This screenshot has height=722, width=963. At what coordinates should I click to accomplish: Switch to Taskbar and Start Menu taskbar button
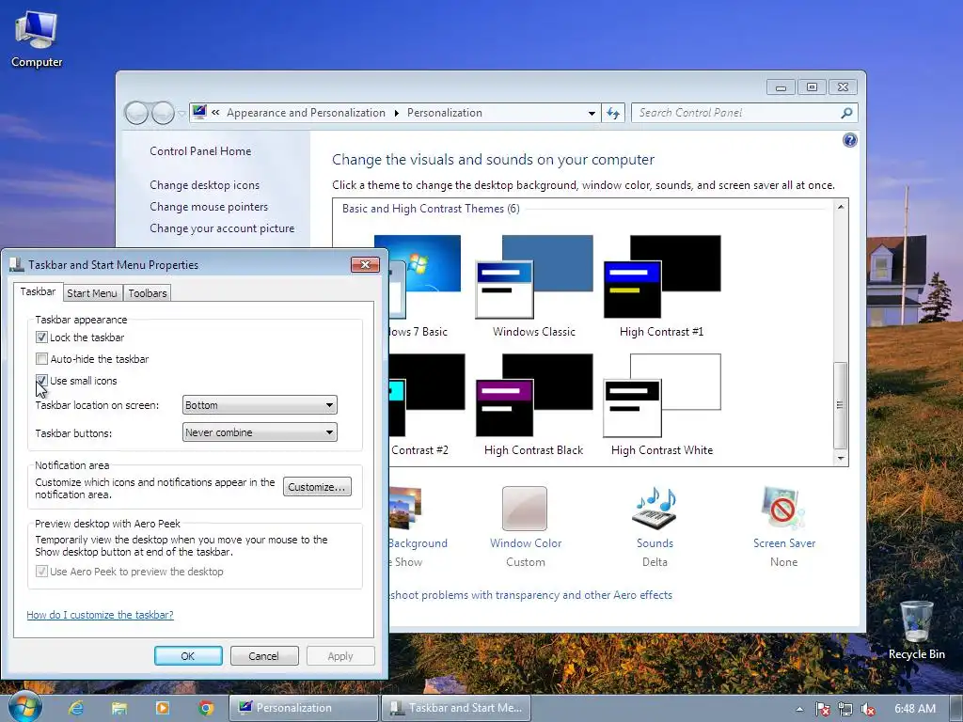tap(456, 708)
